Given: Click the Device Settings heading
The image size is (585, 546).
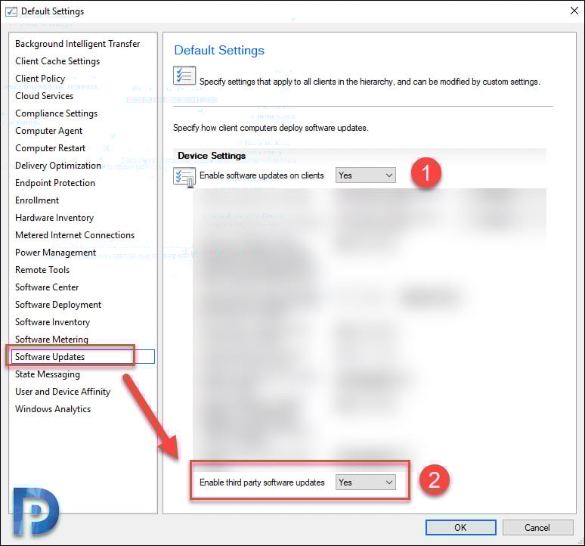Looking at the screenshot, I should [x=212, y=156].
